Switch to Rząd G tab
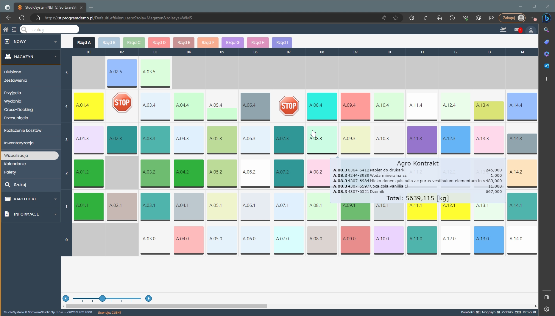 click(233, 43)
